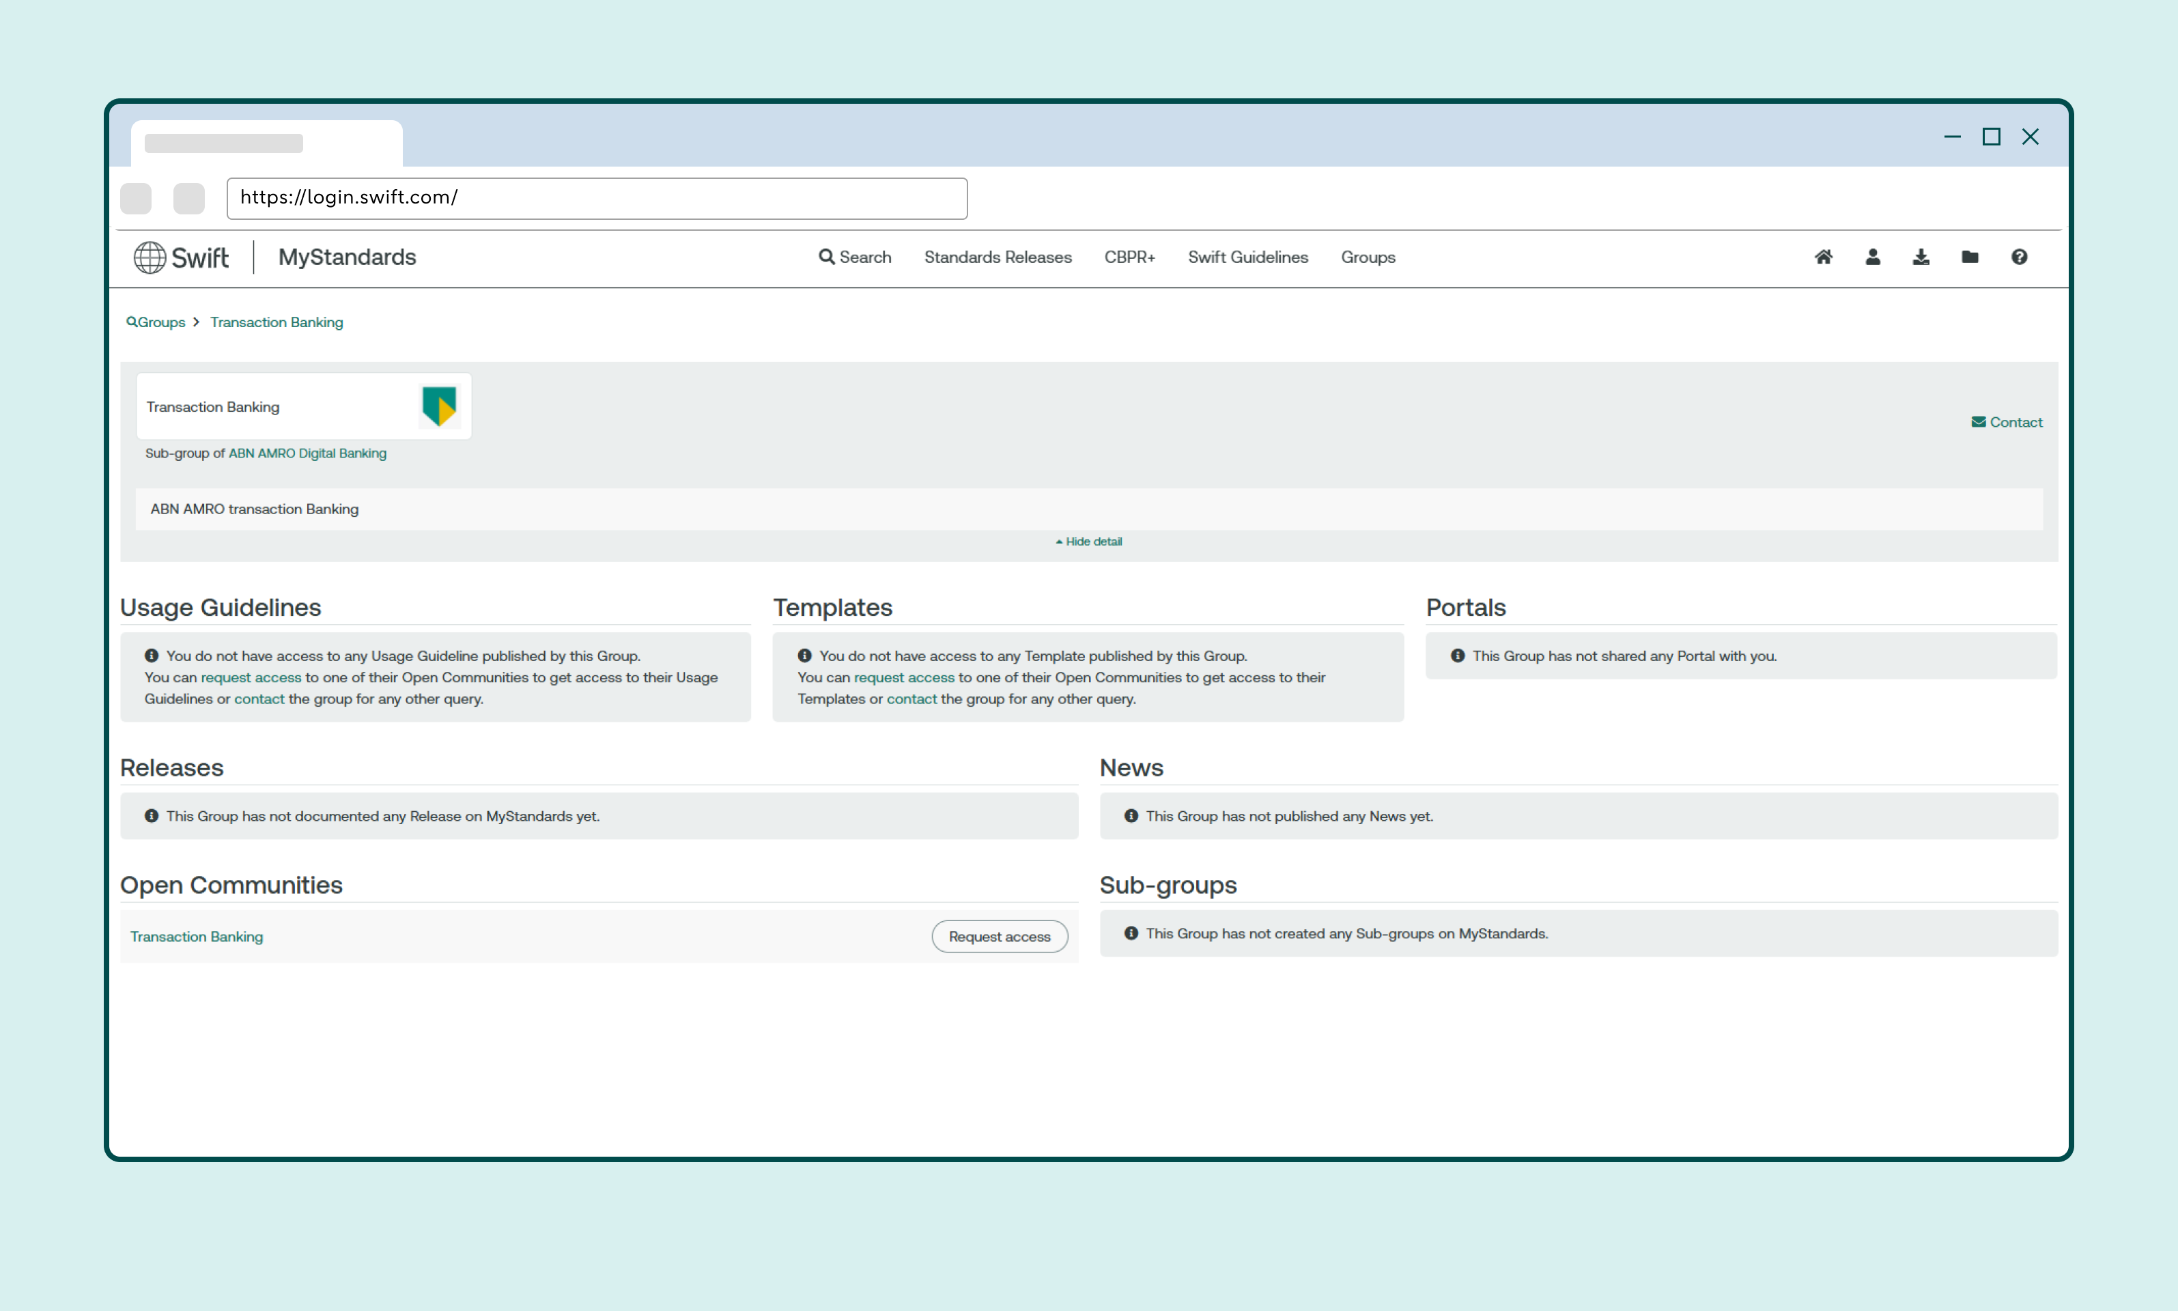Screen dimensions: 2178x1311
Task: Click the News section heading
Action: pyautogui.click(x=1131, y=767)
